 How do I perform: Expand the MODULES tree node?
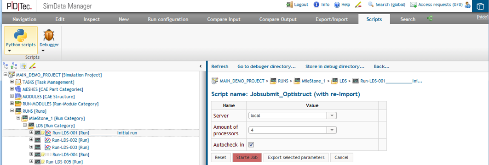(12, 96)
